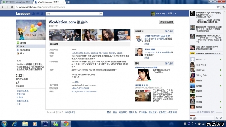Open the messenger app icon in taskbar
This screenshot has height=127, width=226.
(x=56, y=124)
